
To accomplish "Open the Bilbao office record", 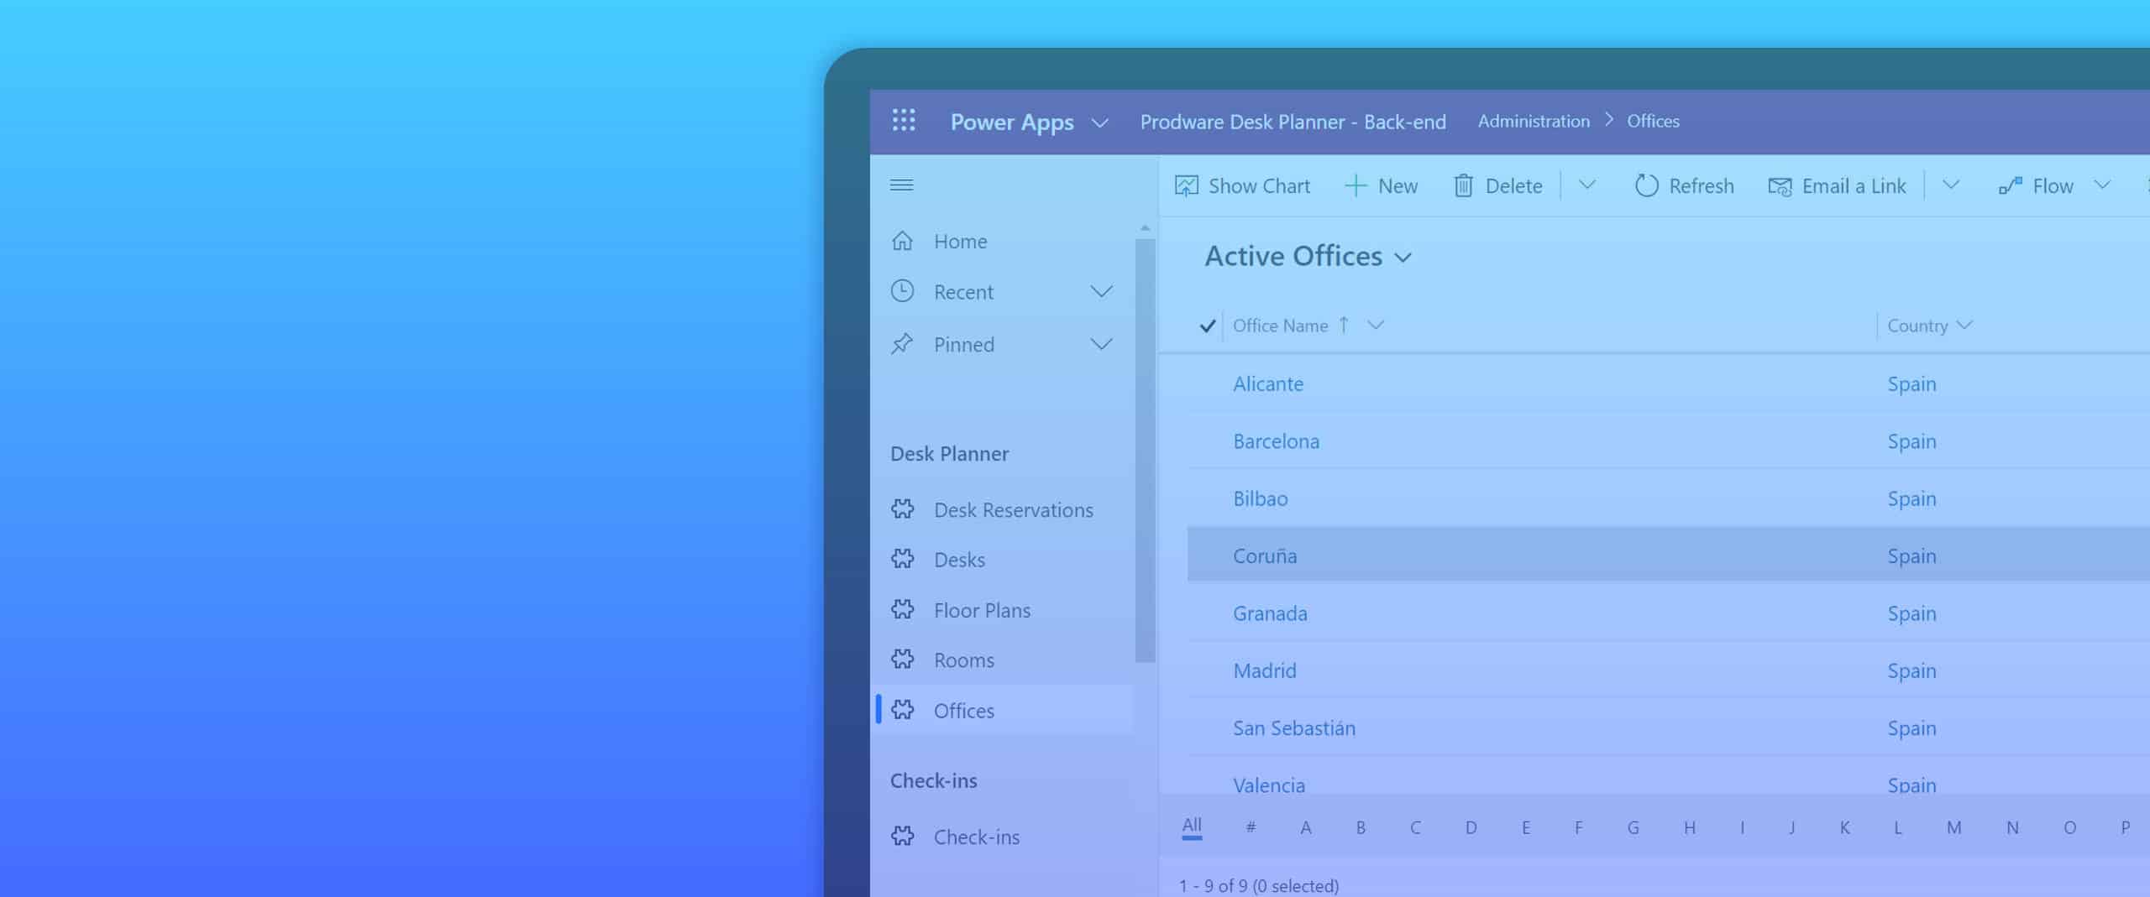I will click(1260, 498).
